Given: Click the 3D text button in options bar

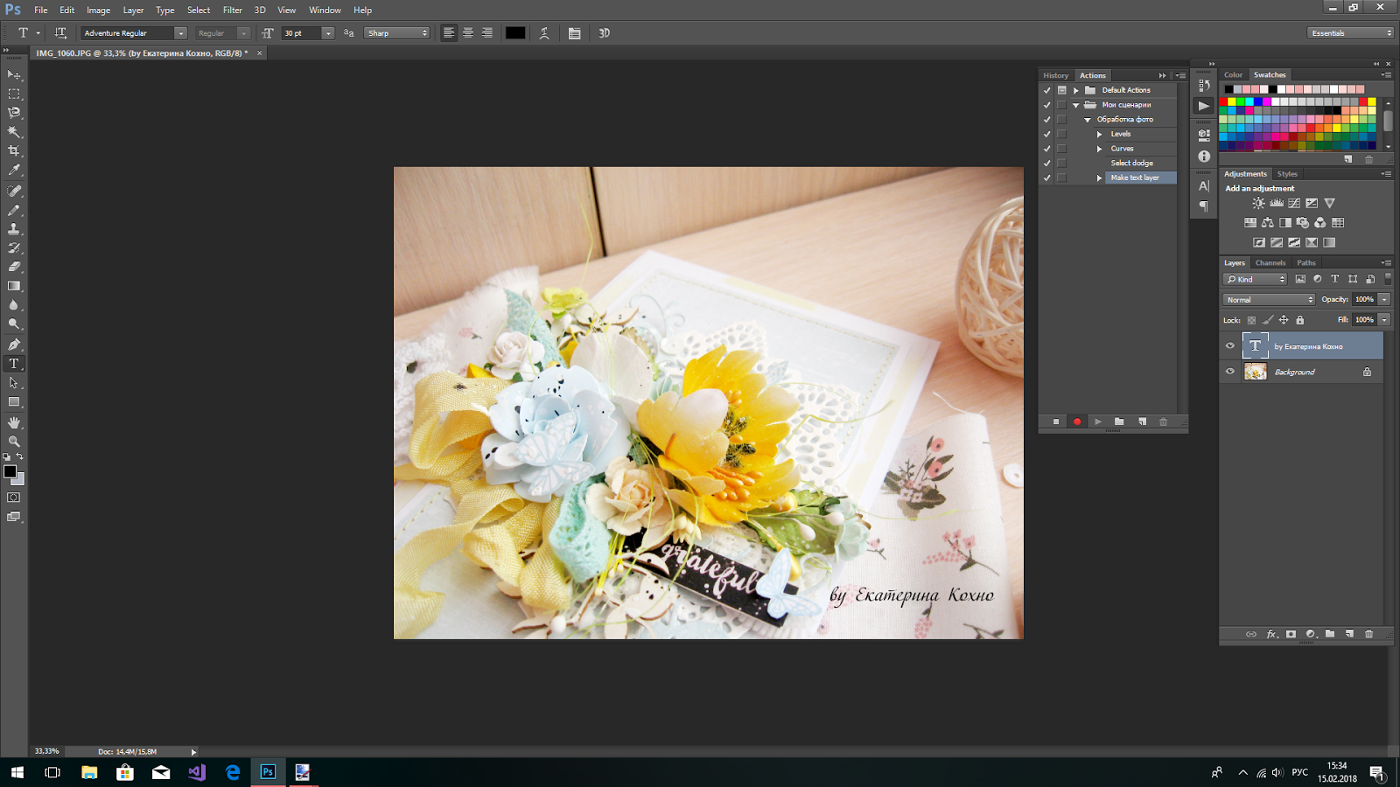Looking at the screenshot, I should [x=604, y=33].
